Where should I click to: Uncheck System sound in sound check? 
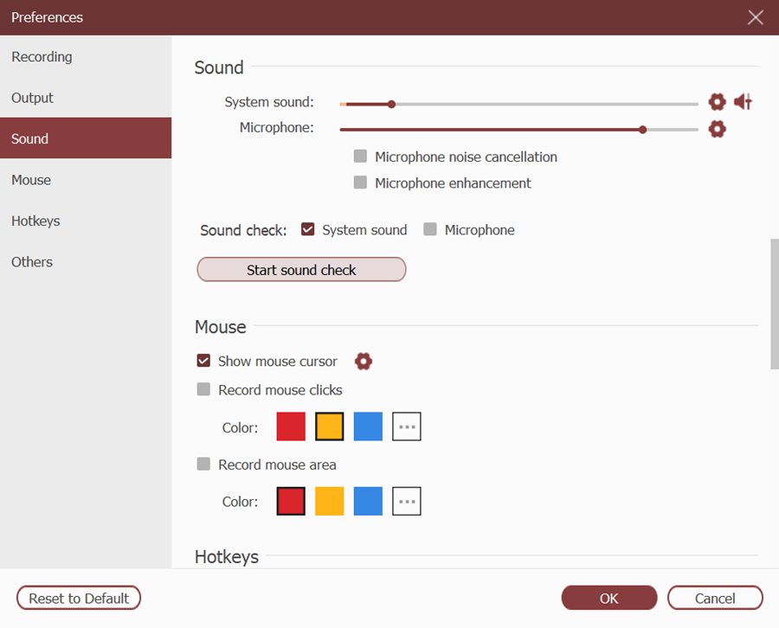307,229
